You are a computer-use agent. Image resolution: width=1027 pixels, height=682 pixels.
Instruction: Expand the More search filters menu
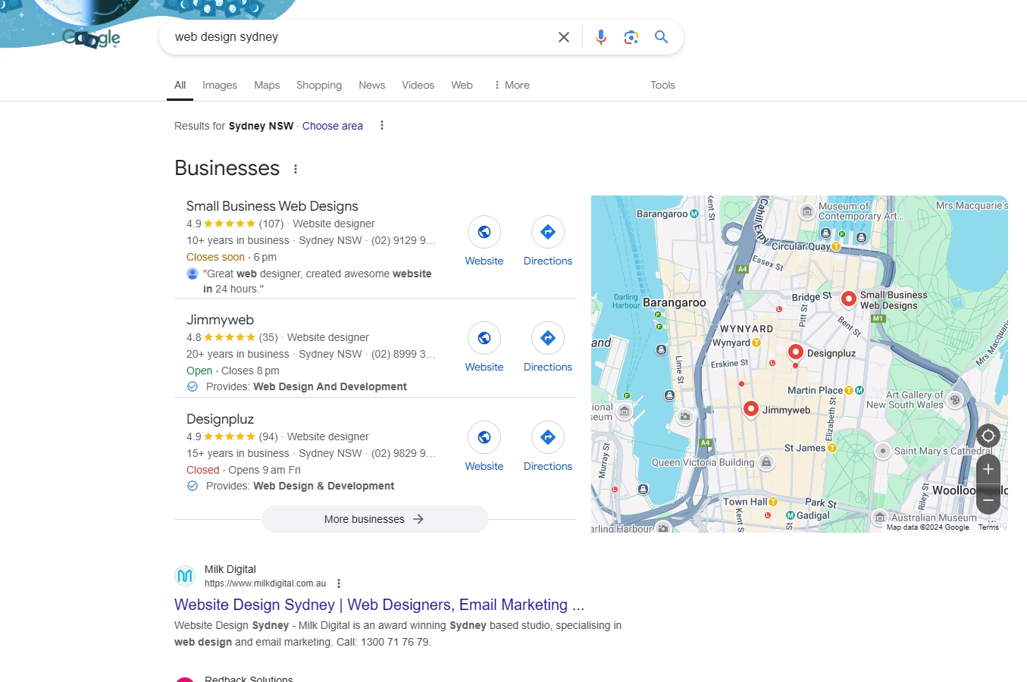click(x=512, y=85)
